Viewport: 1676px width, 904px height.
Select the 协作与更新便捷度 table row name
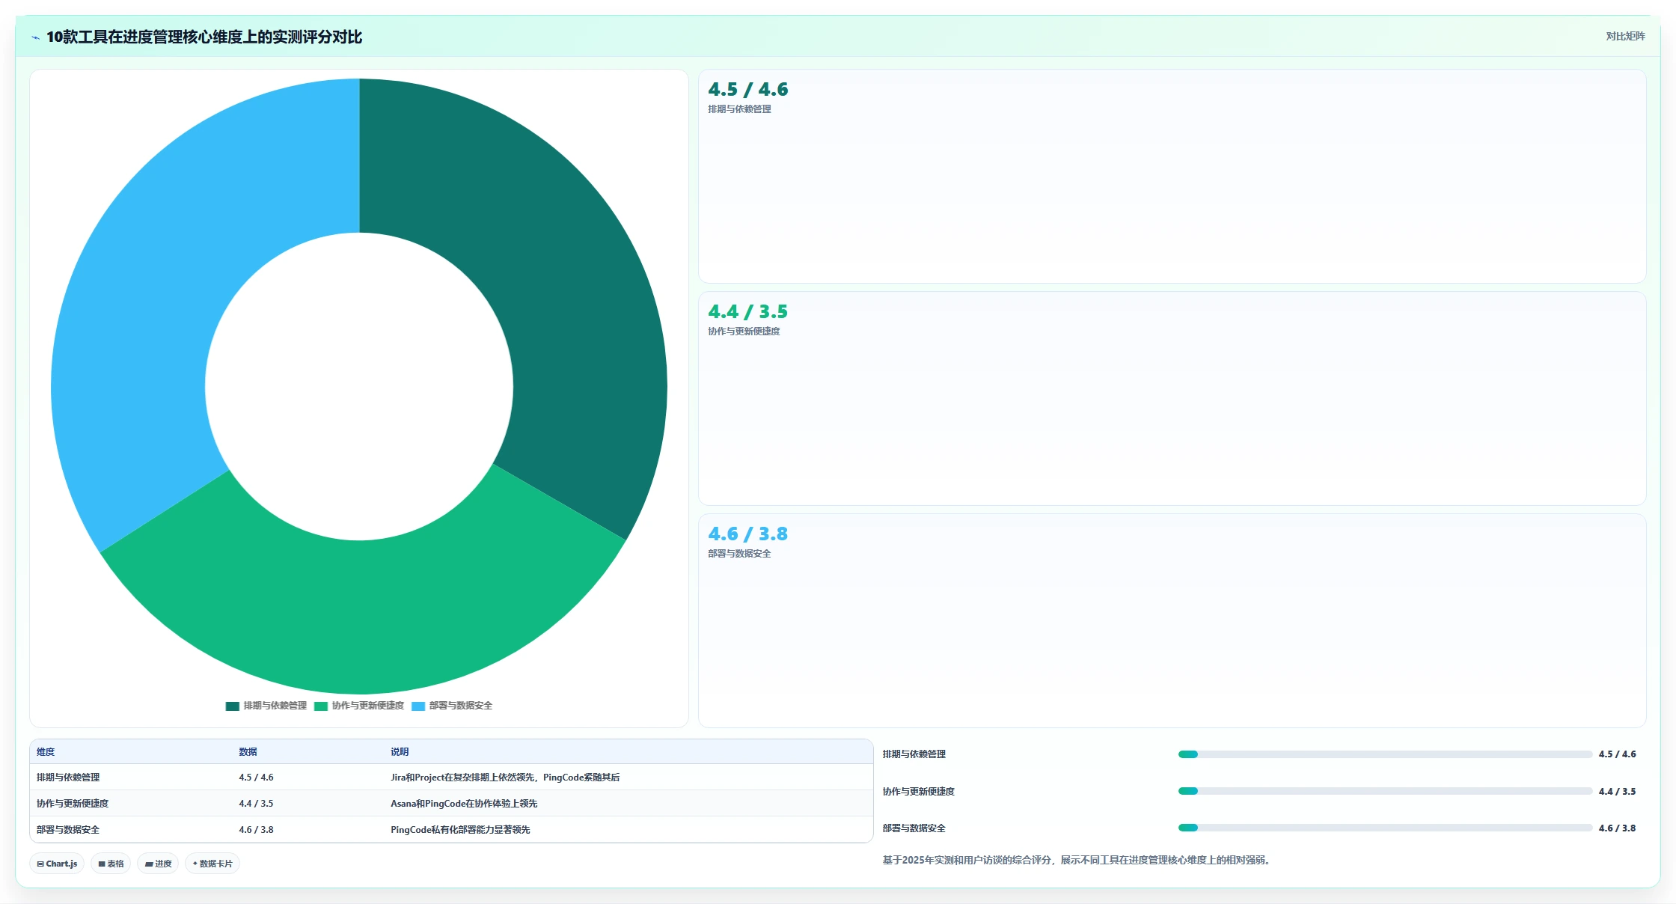(x=73, y=804)
